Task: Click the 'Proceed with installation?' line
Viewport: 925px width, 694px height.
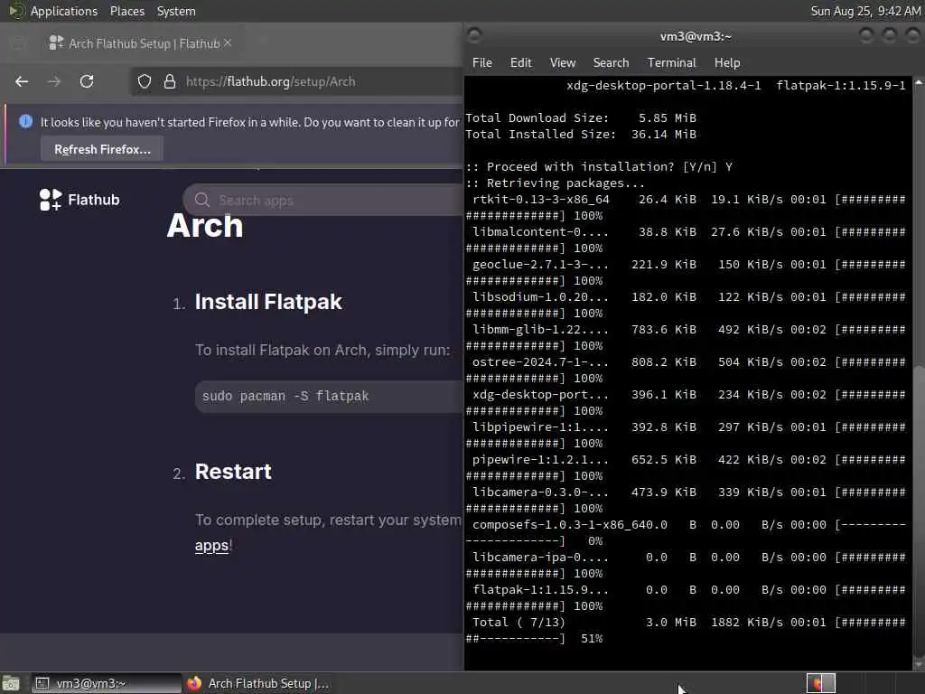Action: click(x=599, y=167)
